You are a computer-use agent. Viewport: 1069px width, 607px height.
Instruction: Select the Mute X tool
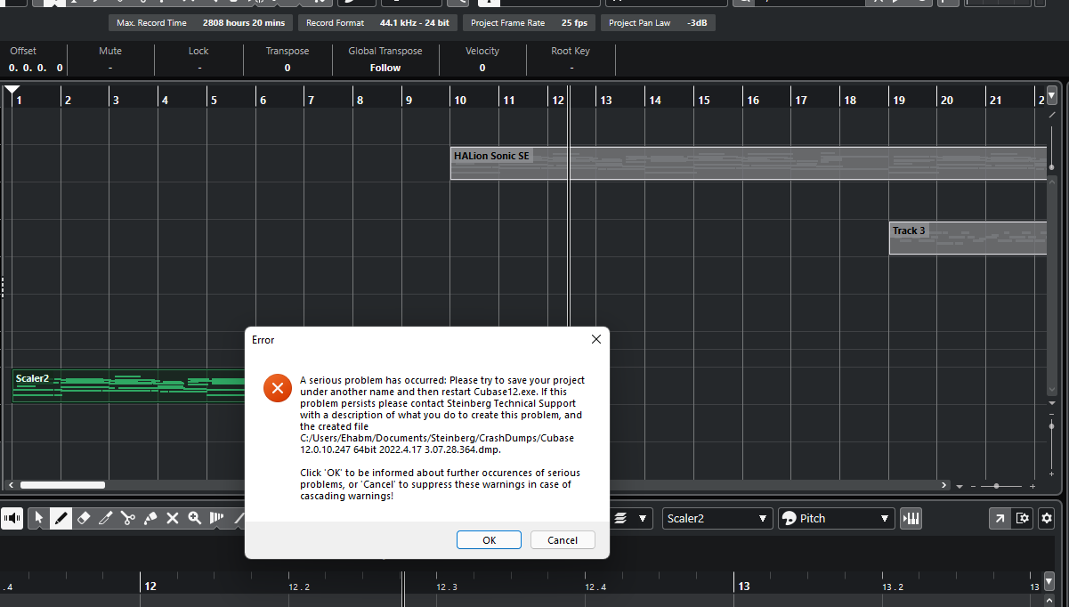point(173,518)
